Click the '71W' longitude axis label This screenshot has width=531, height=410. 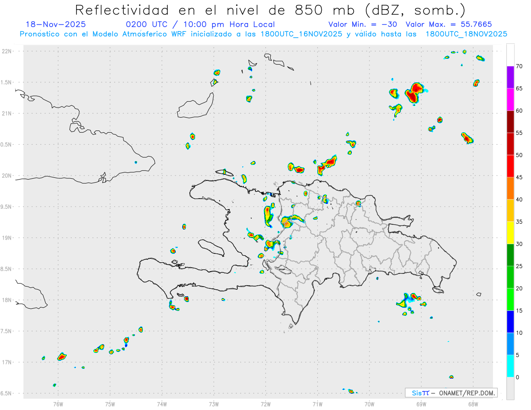click(x=317, y=404)
